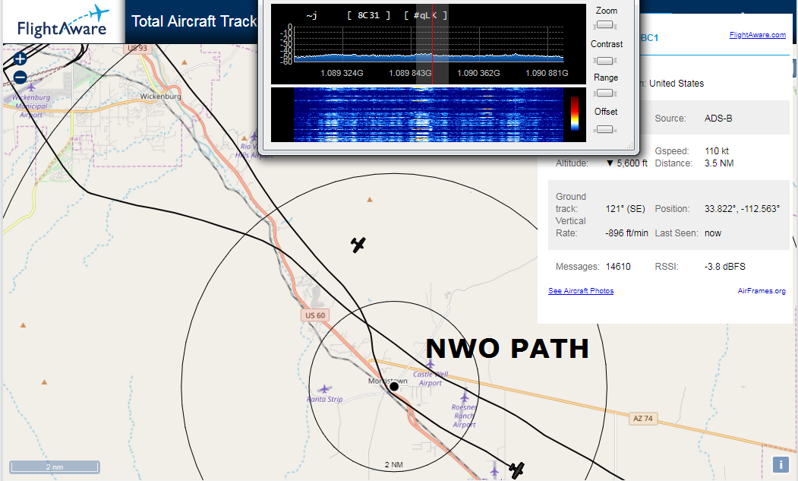Open See Aircraft Photos link
Image resolution: width=798 pixels, height=481 pixels.
pos(581,290)
